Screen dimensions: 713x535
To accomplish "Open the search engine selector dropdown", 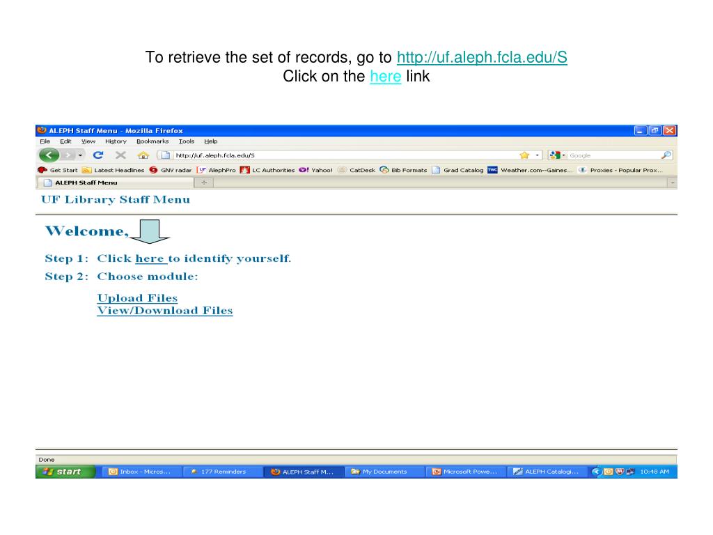I will coord(558,155).
